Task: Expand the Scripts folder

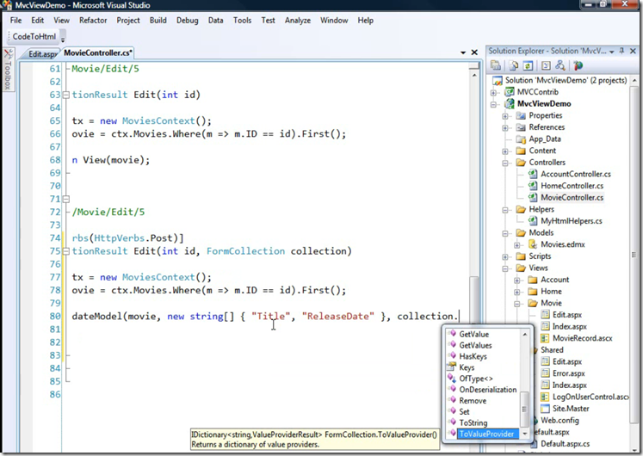Action: click(x=505, y=257)
